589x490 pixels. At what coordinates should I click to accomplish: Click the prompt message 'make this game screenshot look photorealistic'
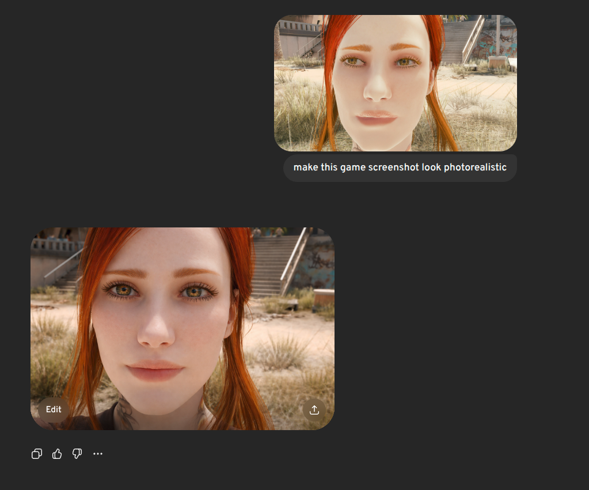coord(400,168)
